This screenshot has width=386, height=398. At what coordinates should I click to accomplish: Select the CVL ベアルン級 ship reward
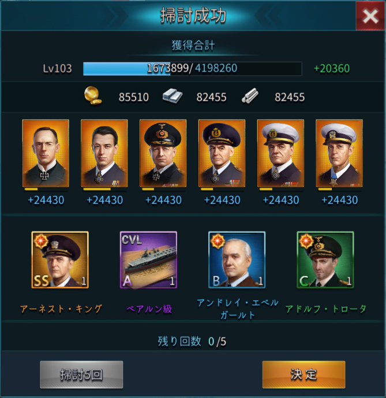click(148, 260)
